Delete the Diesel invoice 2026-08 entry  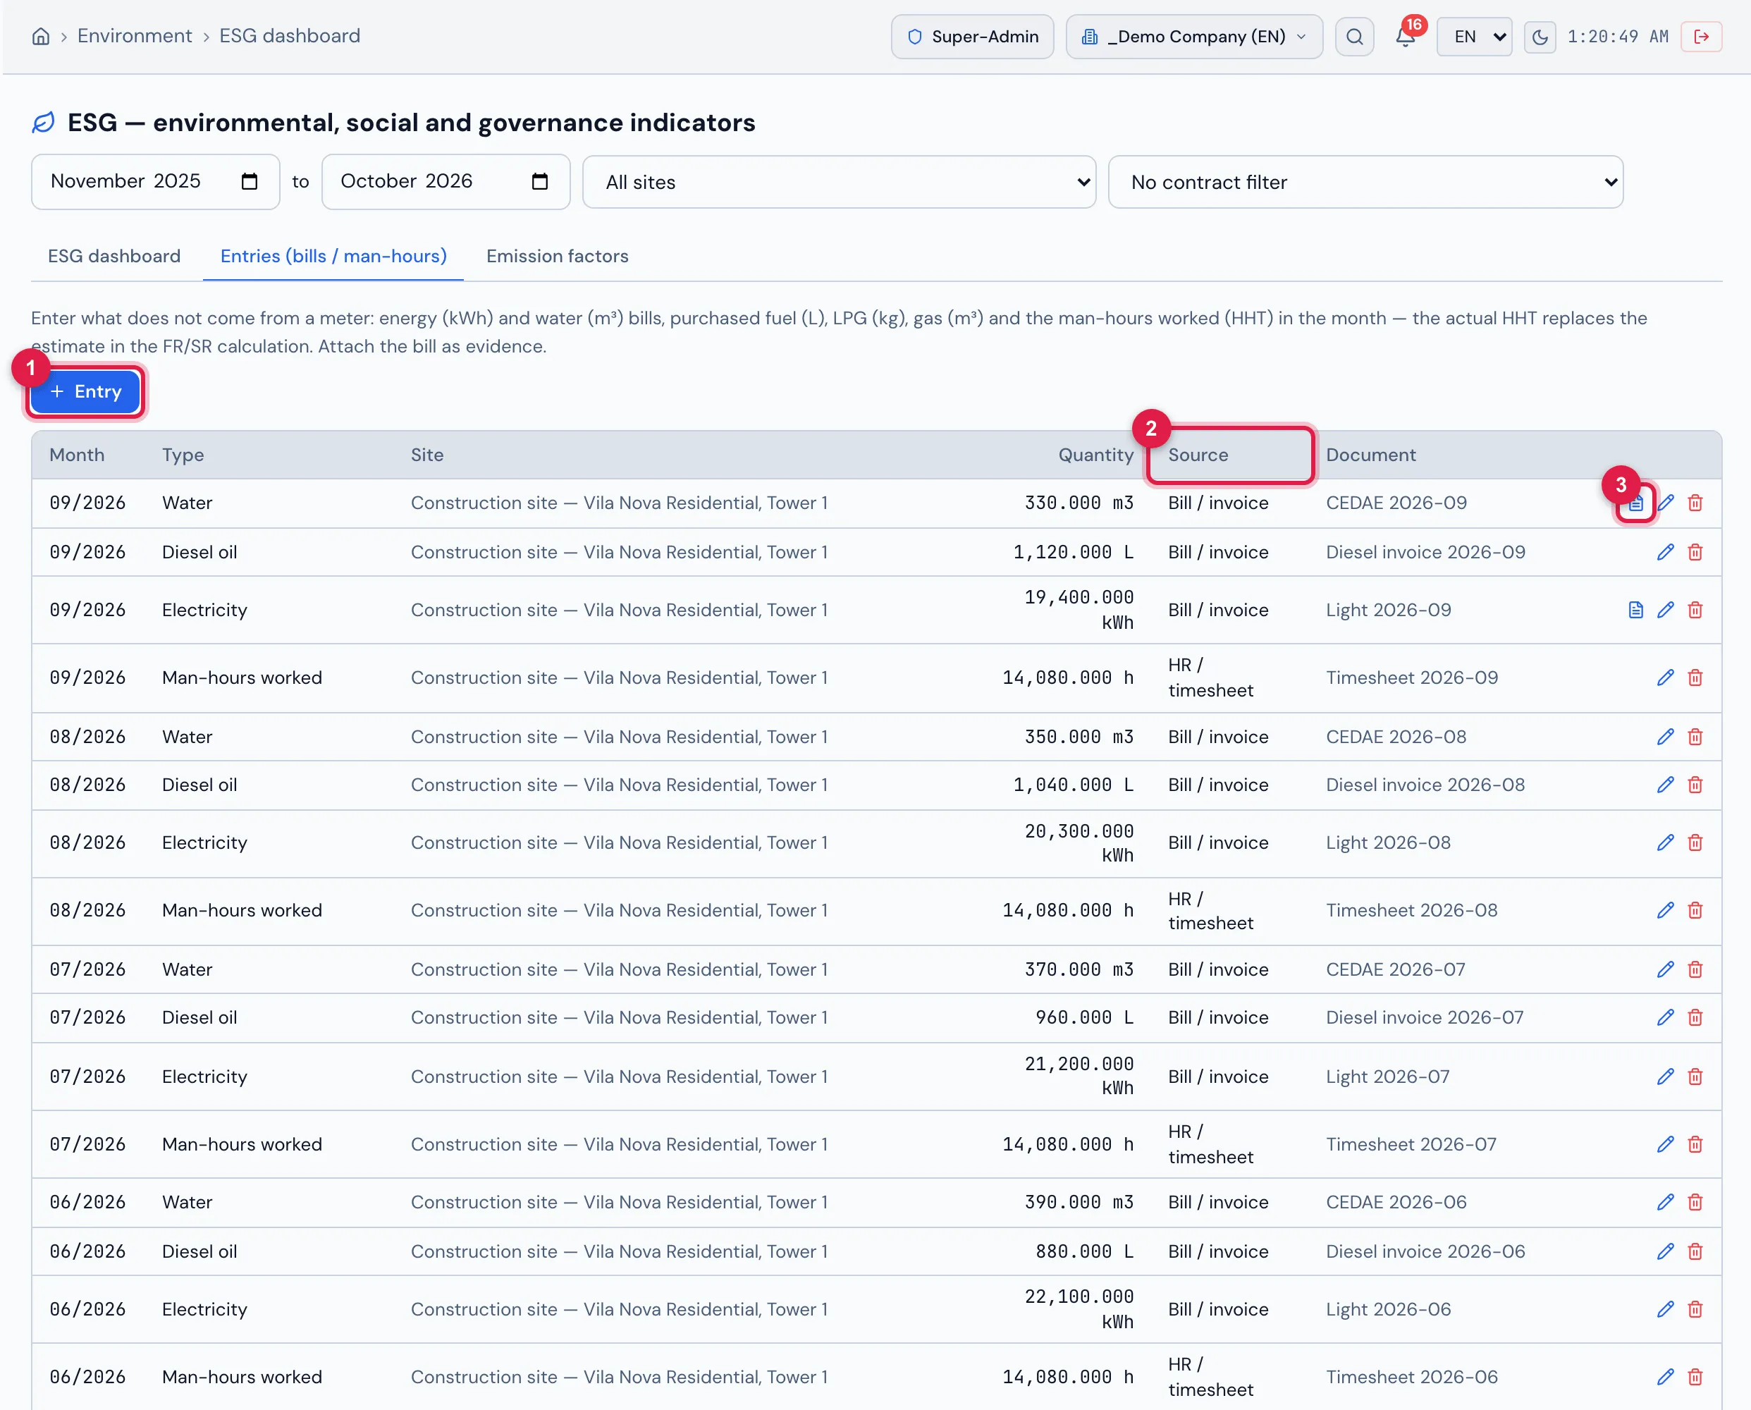(x=1695, y=785)
